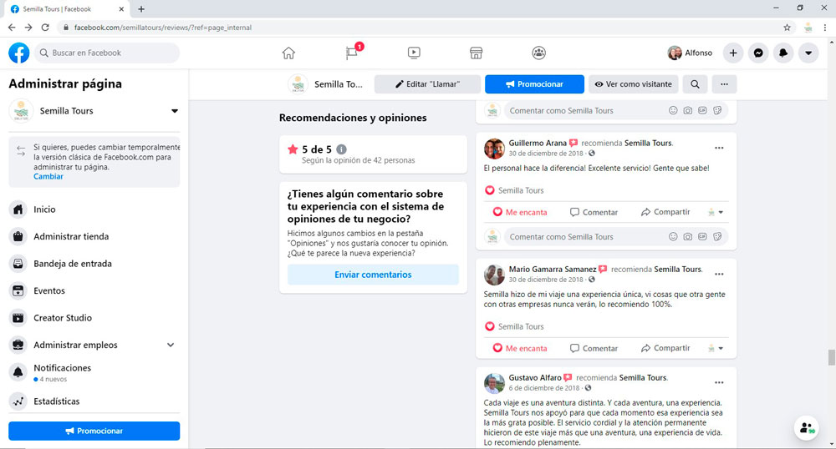Open Pages flag icon with notification badge

tap(352, 53)
